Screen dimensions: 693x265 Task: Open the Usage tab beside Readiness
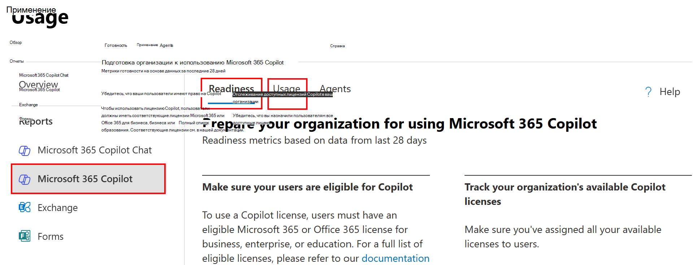[287, 89]
